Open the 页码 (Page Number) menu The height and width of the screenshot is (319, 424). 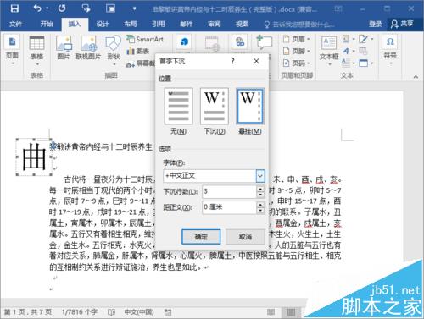(x=296, y=63)
